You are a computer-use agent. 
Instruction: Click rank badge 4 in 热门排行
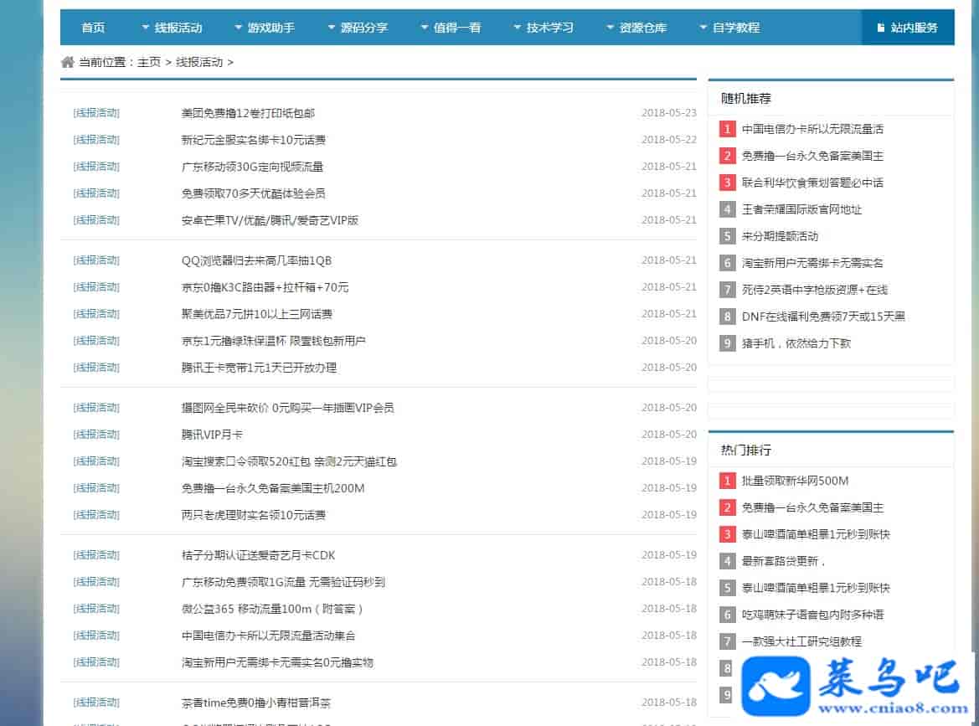pyautogui.click(x=727, y=561)
